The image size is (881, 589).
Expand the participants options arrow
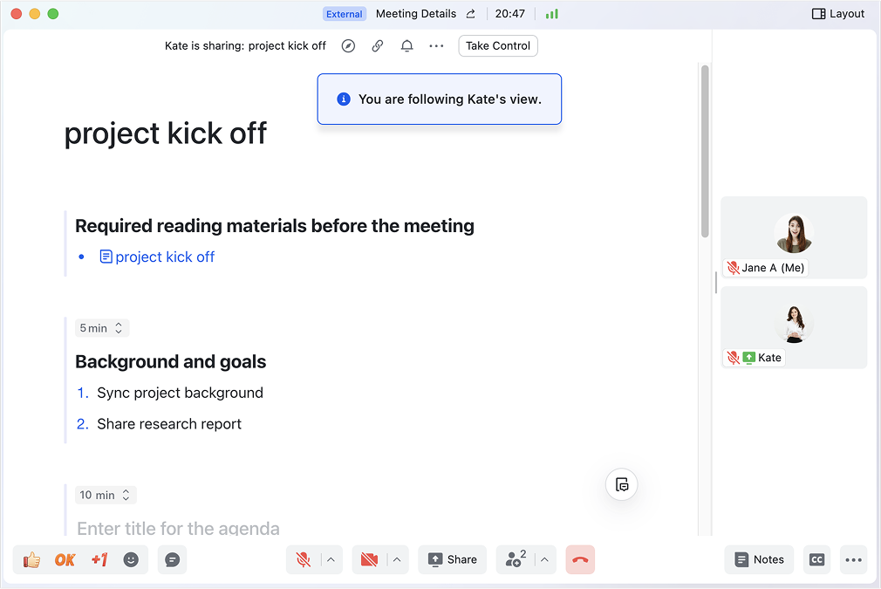click(544, 560)
